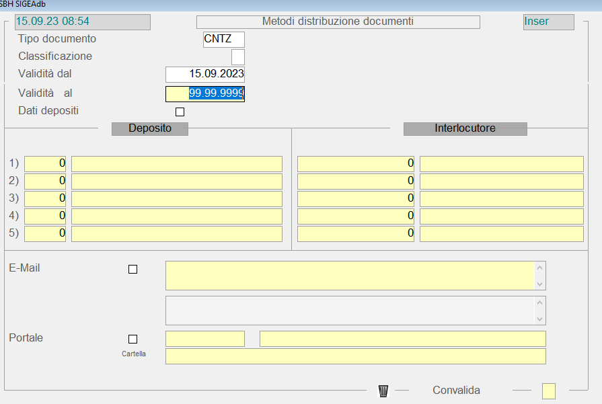602x404 pixels.
Task: Click the Cartella folder path field
Action: click(x=355, y=356)
